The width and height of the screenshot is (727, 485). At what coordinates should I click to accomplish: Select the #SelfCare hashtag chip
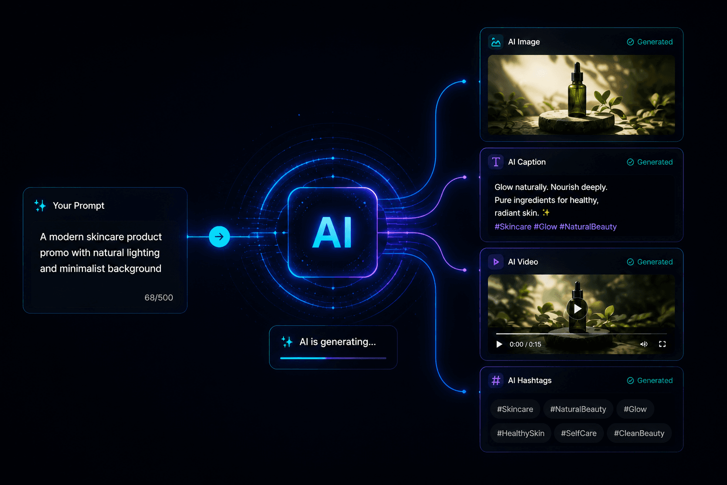click(579, 433)
